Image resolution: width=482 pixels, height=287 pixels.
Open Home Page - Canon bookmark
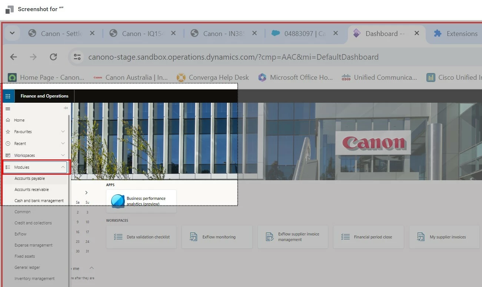coord(47,77)
